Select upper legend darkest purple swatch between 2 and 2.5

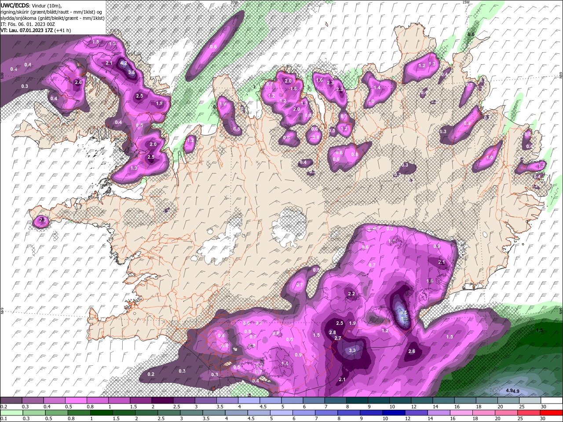tap(162, 400)
